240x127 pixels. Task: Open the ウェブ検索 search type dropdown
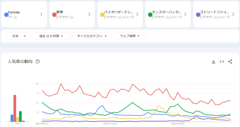pos(130,36)
